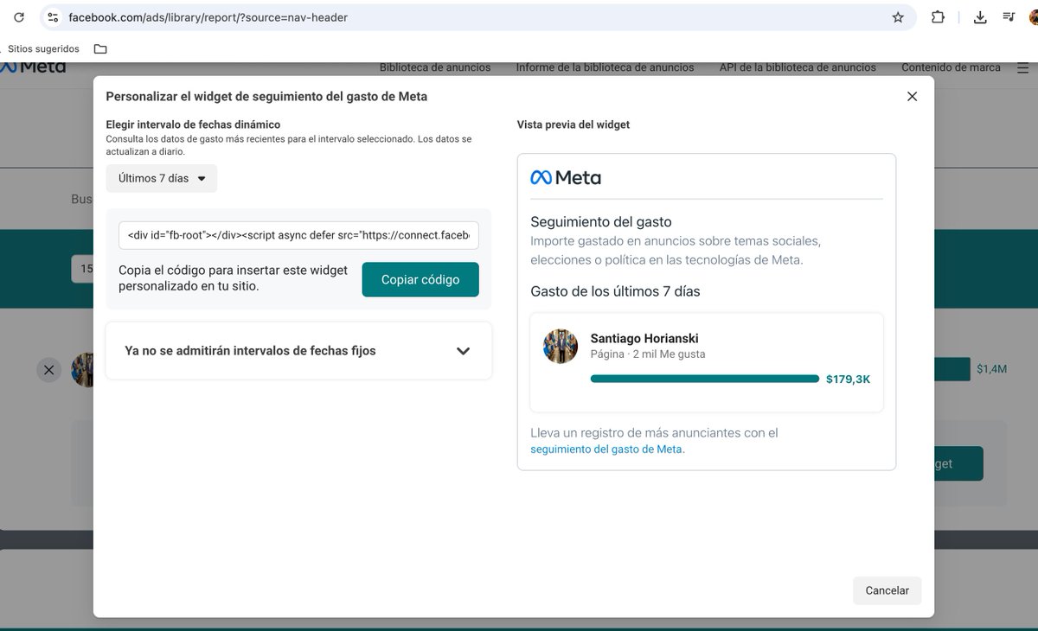The height and width of the screenshot is (631, 1038).
Task: Click the Página · 2 mil Me gusta text
Action: point(648,354)
